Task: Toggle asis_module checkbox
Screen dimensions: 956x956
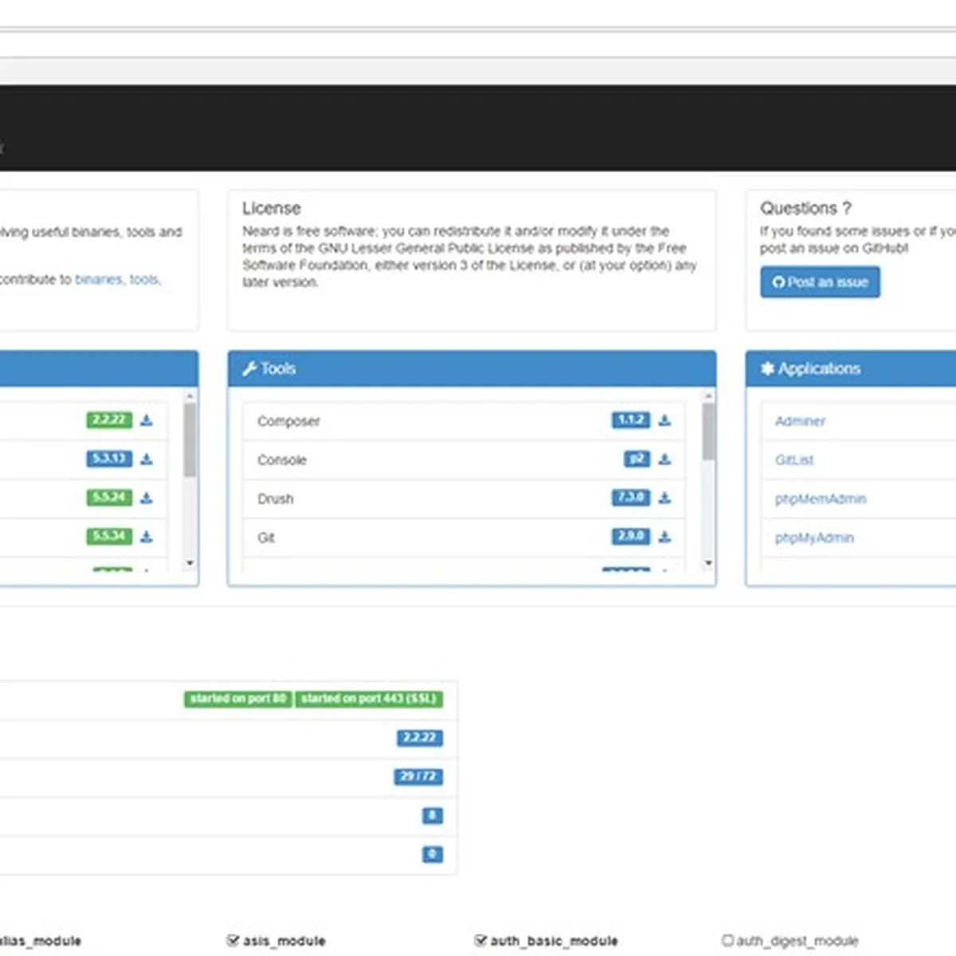Action: 233,940
